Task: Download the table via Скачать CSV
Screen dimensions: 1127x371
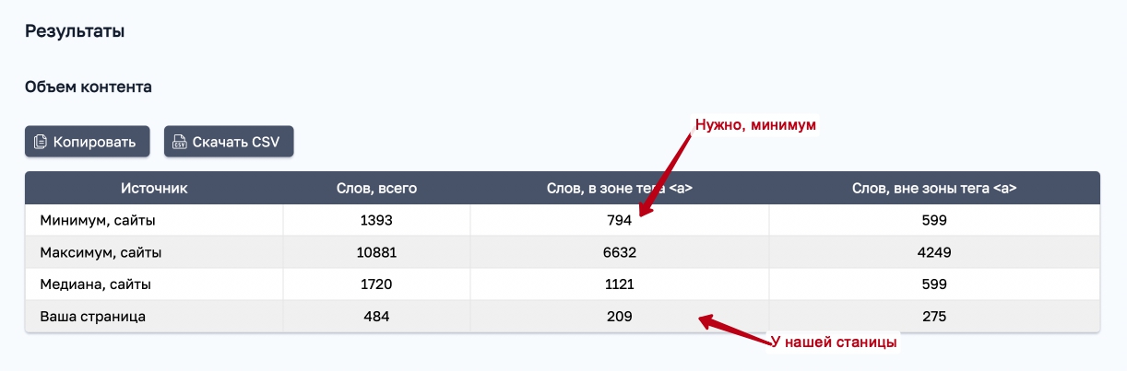Action: point(229,142)
